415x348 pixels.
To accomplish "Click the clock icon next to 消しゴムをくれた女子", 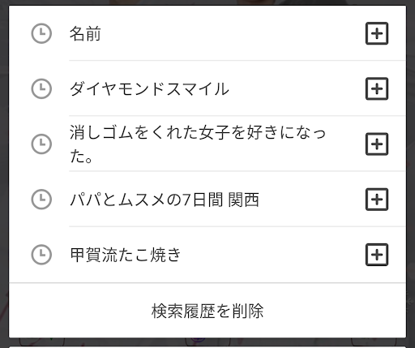I will [x=41, y=144].
